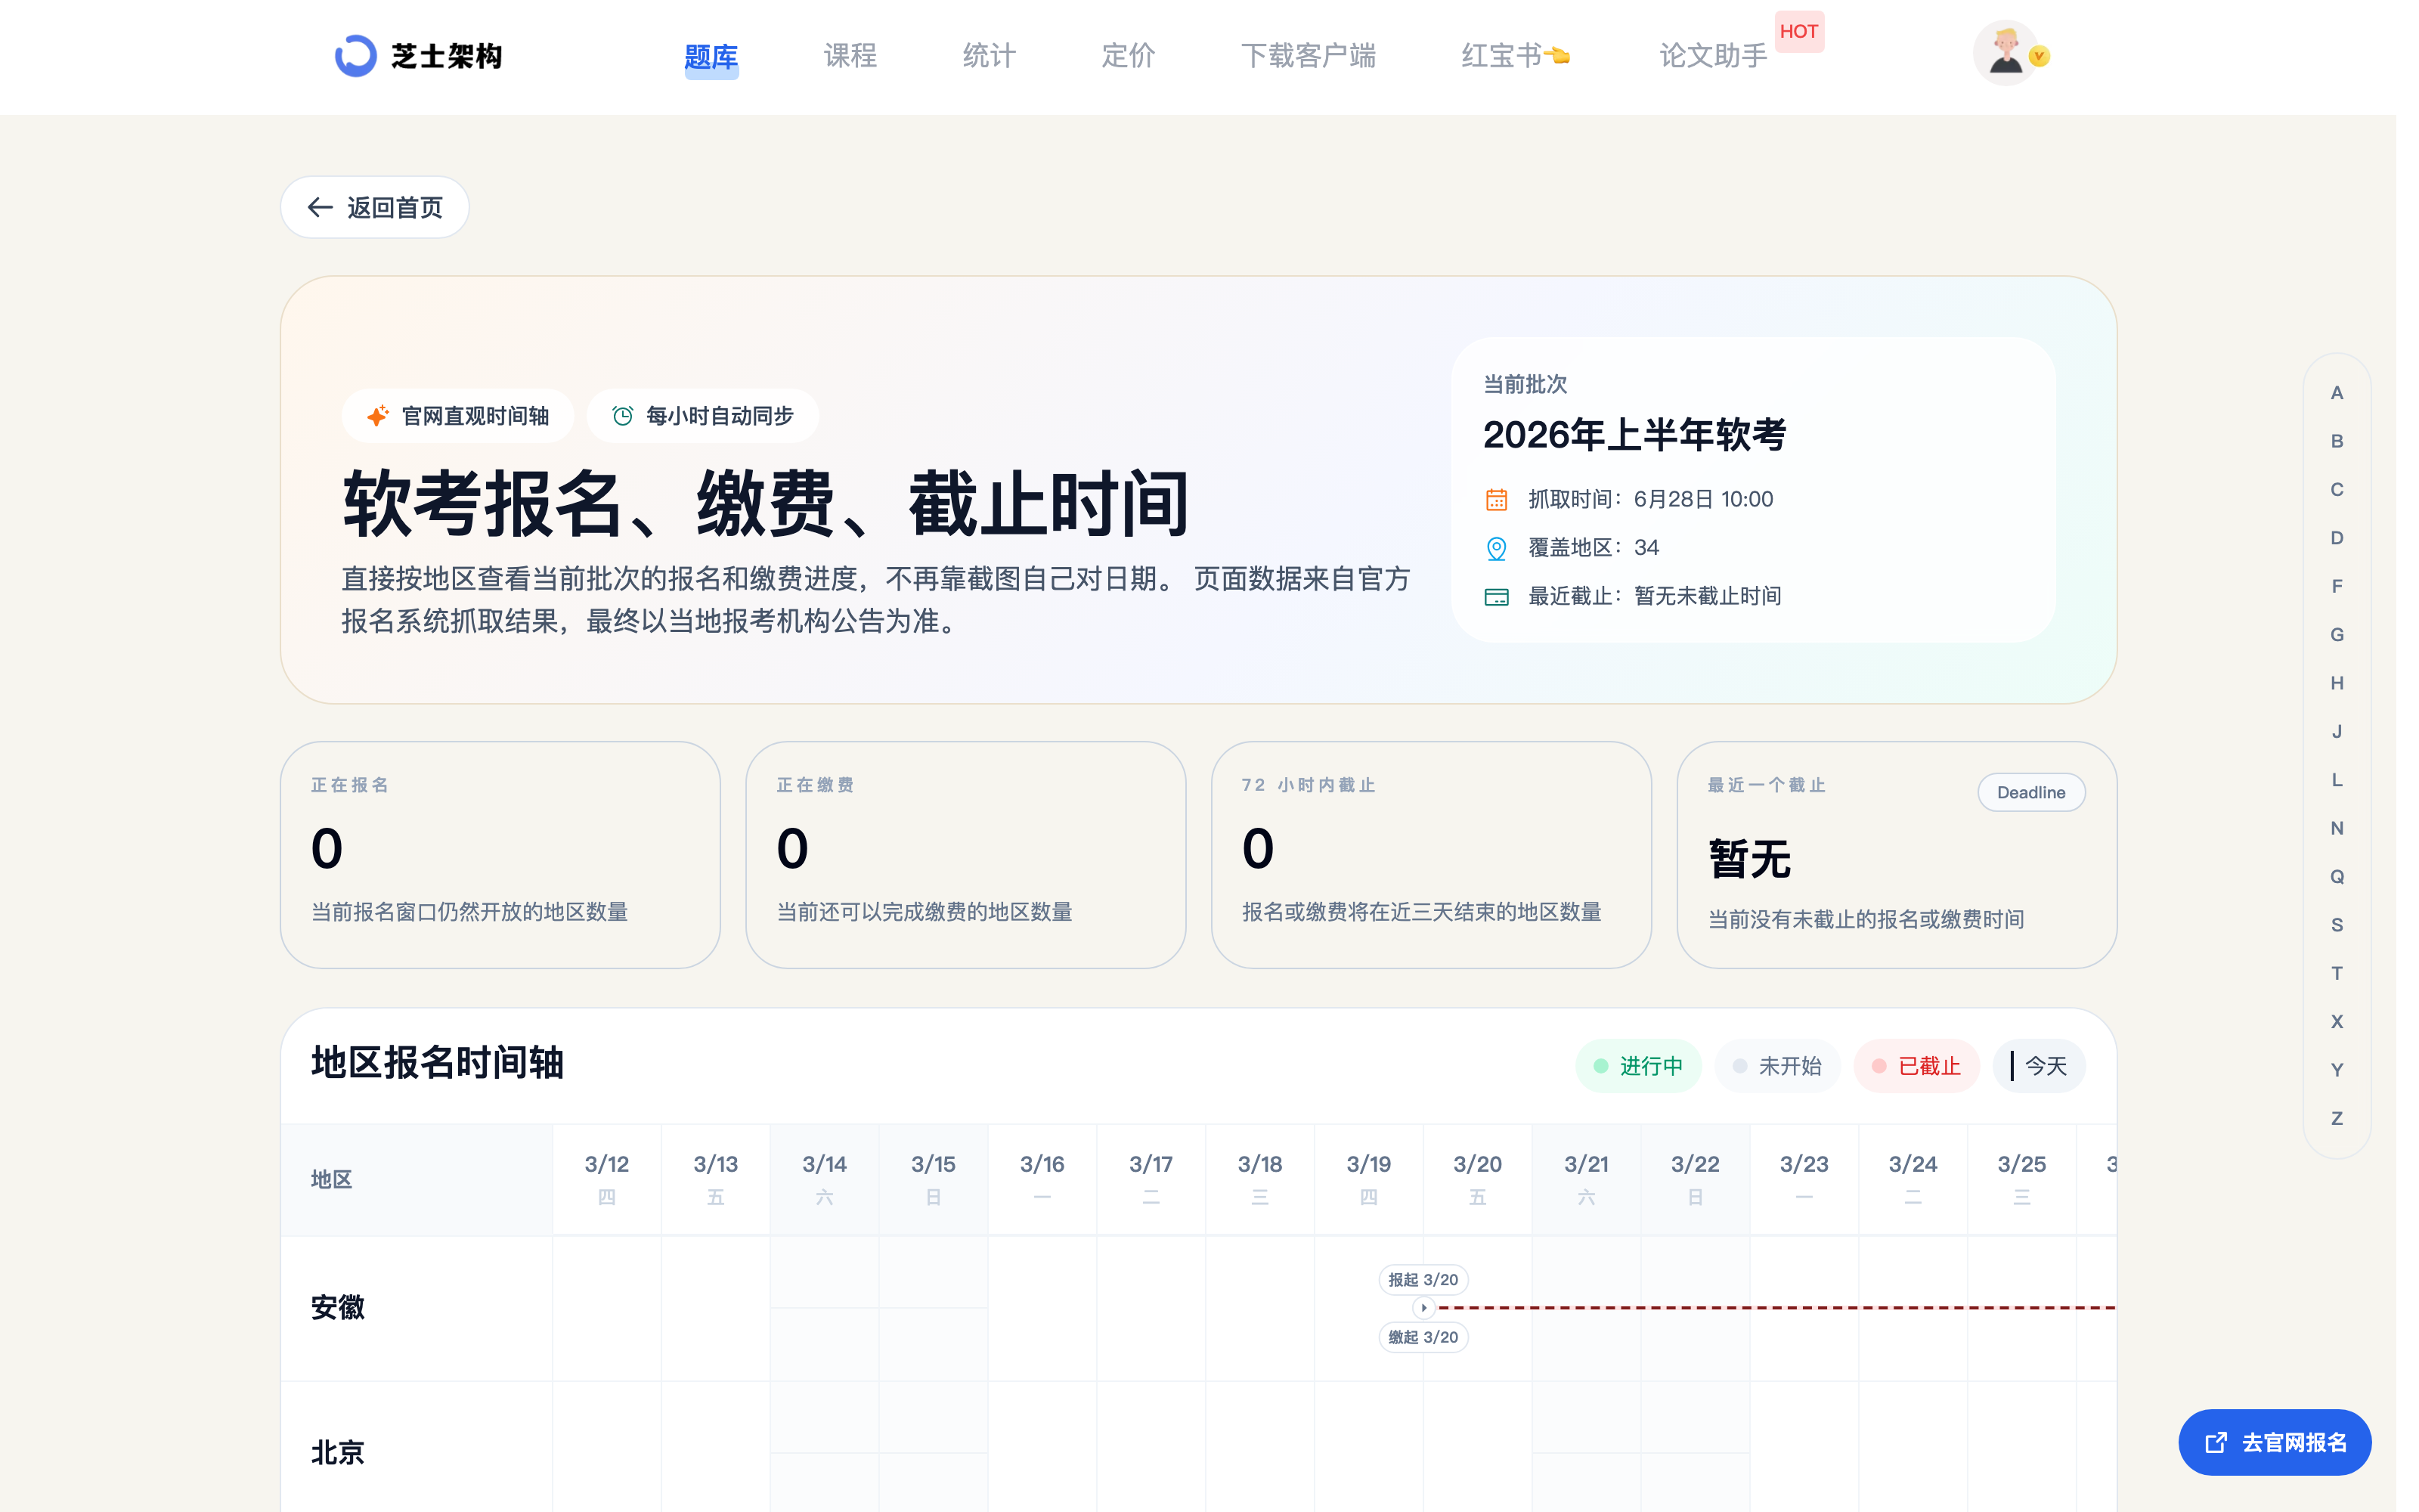Click the 今天 legend marker
The image size is (2419, 1512).
[2038, 1066]
